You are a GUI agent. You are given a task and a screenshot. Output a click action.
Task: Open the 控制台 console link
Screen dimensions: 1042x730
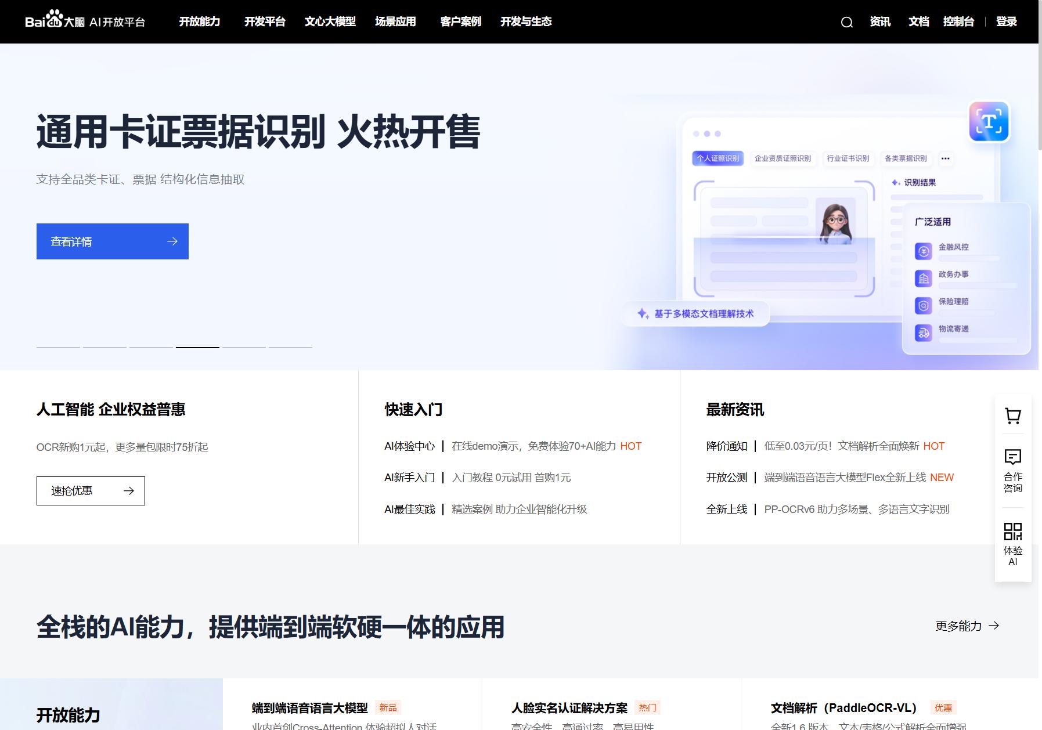958,21
